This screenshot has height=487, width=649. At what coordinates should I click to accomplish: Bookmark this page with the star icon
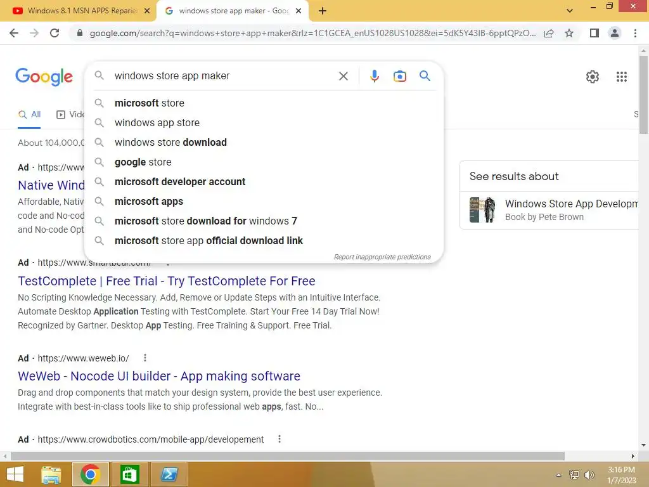(x=569, y=33)
